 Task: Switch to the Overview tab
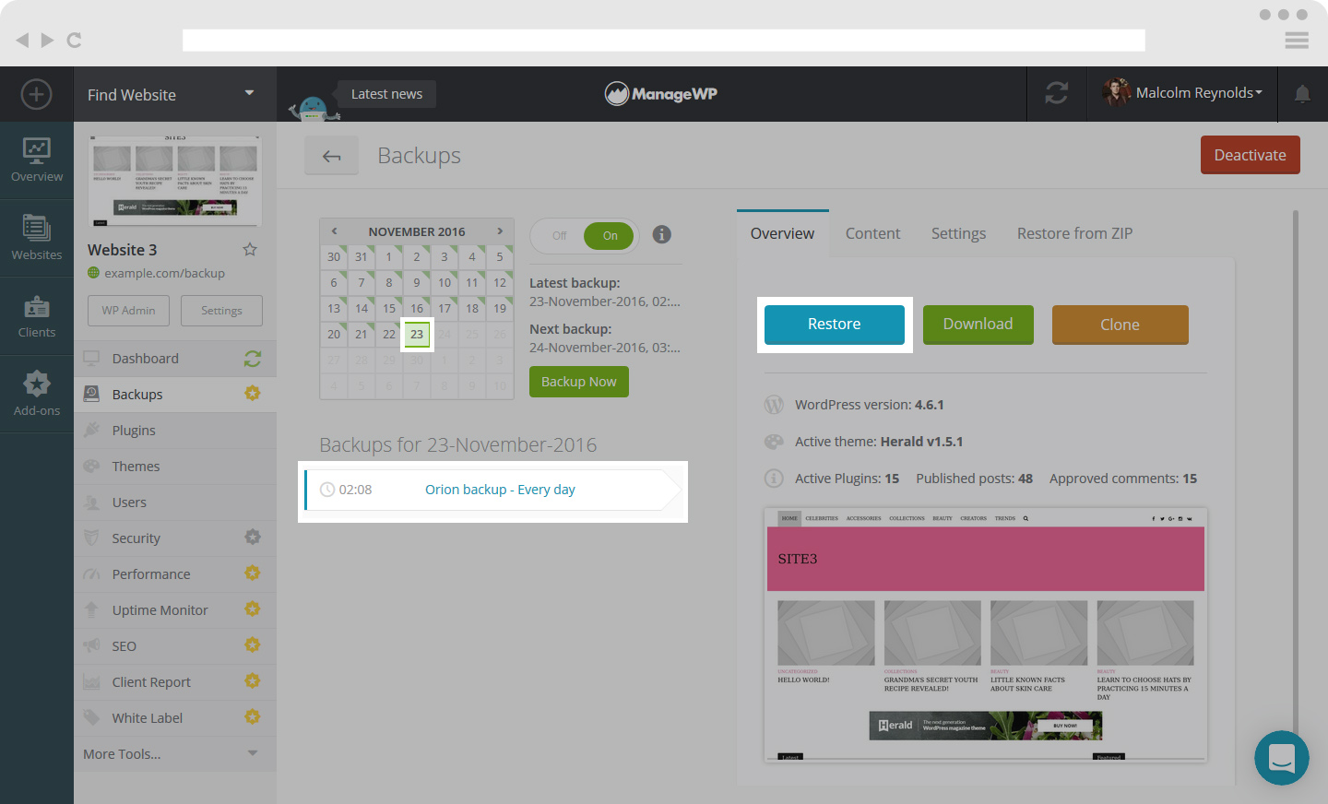pyautogui.click(x=782, y=233)
